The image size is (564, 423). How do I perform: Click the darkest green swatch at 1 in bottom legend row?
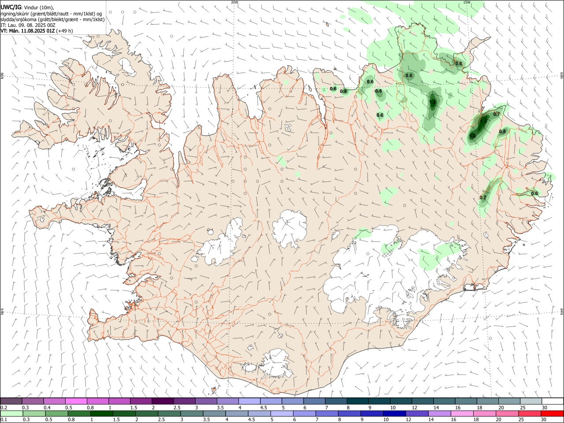pos(102,413)
